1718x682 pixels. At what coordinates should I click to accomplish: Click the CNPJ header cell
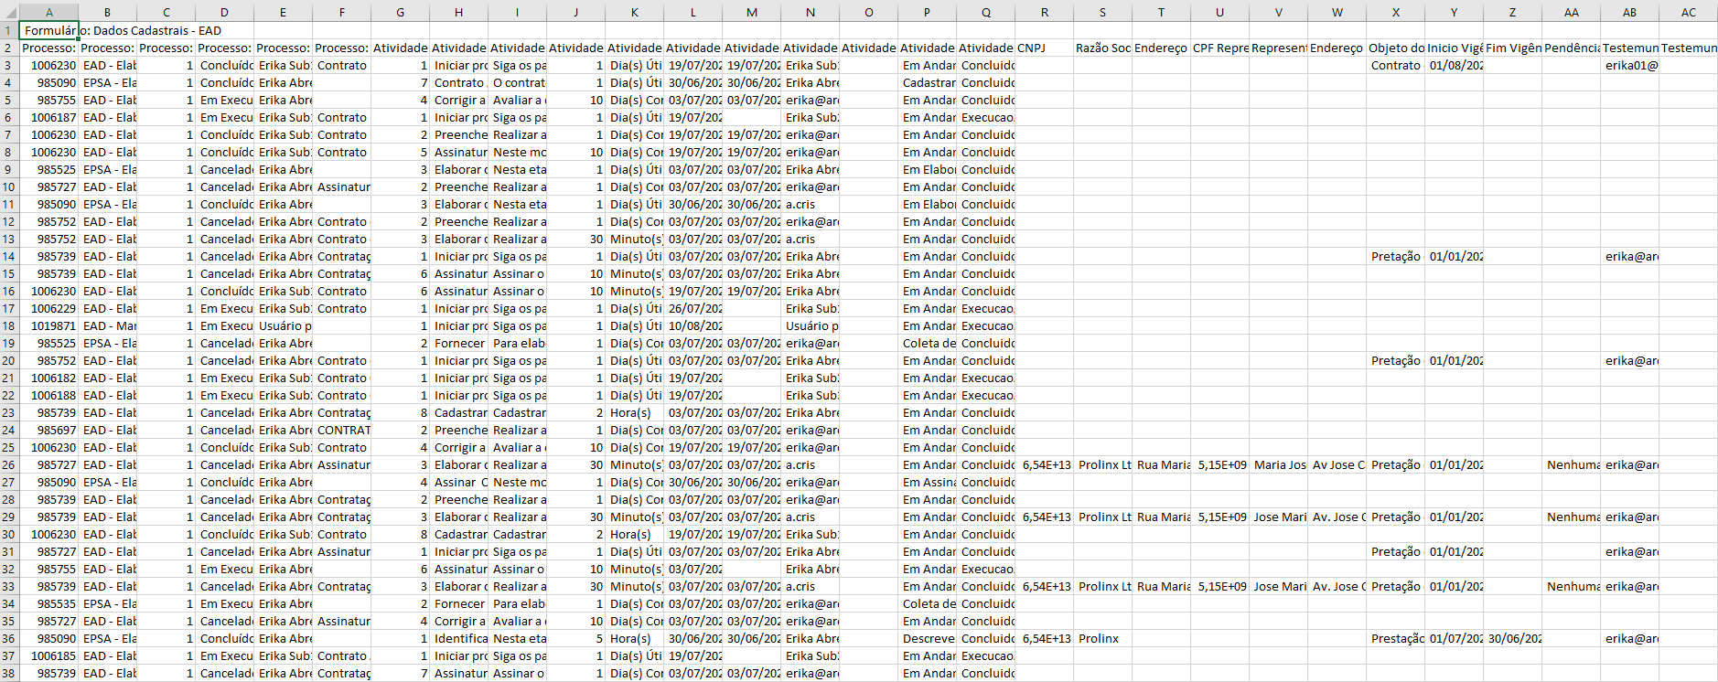pyautogui.click(x=1044, y=48)
